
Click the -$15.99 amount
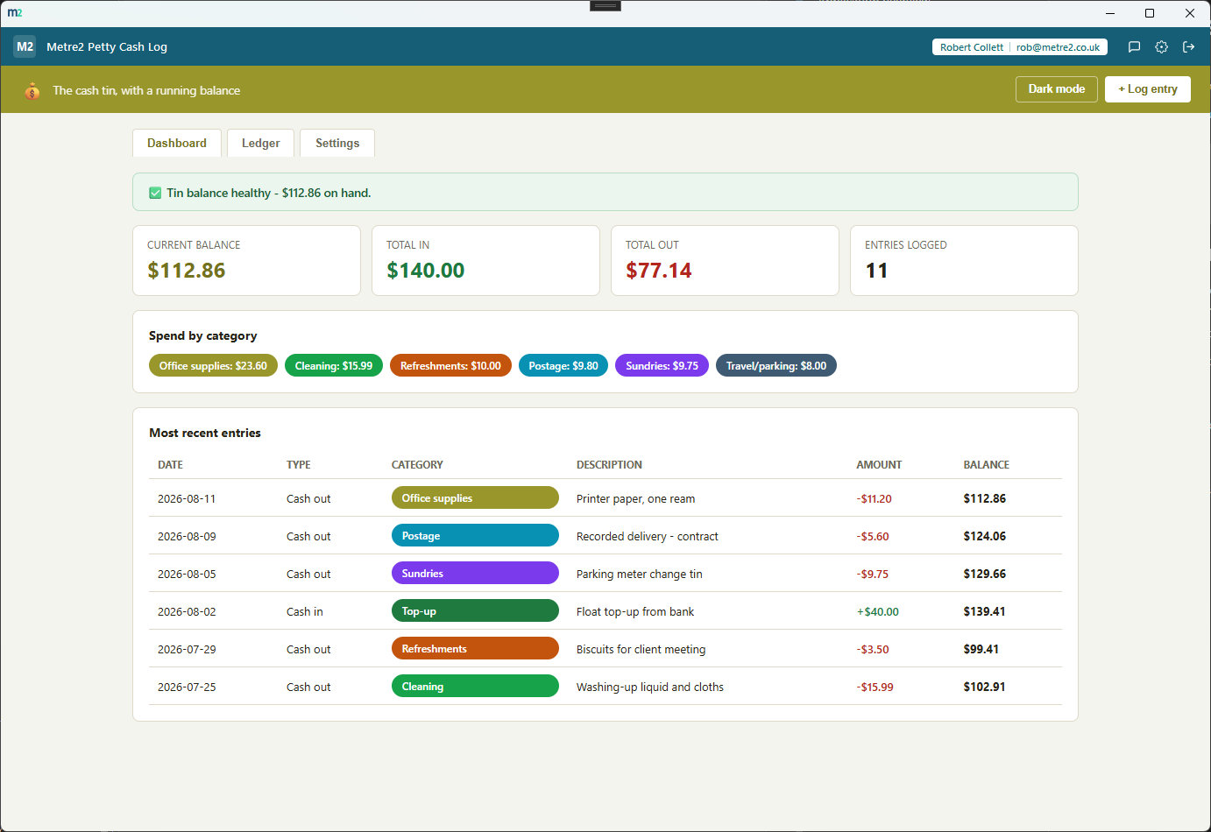tap(875, 687)
